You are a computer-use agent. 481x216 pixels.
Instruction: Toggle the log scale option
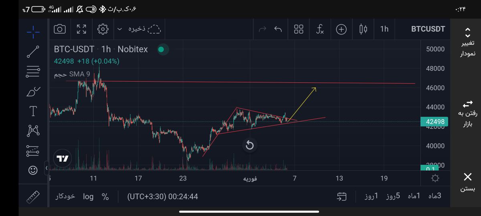(88, 196)
